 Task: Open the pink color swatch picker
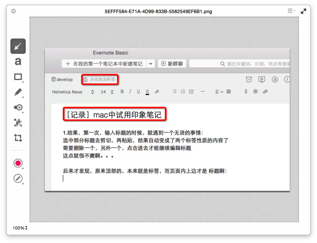coord(18,163)
